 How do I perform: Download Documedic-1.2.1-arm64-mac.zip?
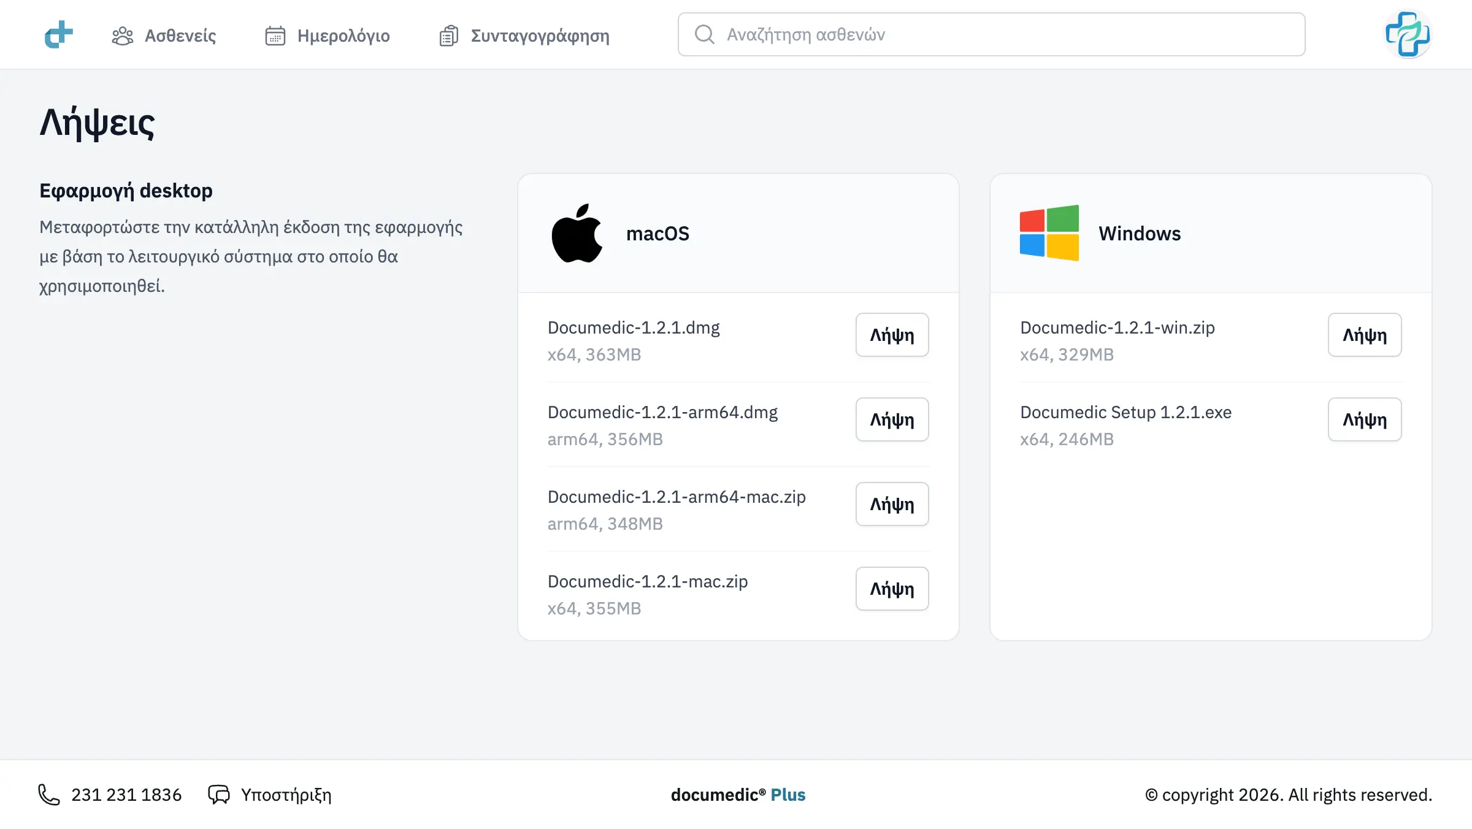click(x=892, y=504)
